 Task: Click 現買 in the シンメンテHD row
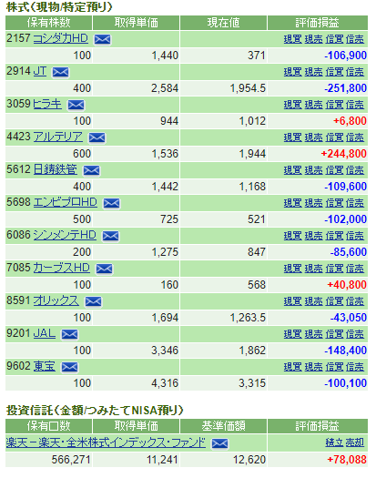(293, 236)
